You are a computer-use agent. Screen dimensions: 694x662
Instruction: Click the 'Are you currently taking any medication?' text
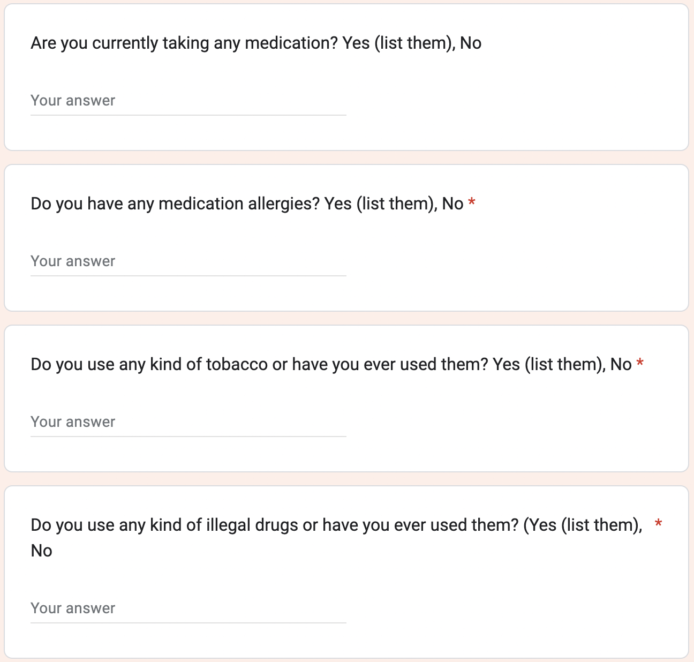click(x=184, y=43)
